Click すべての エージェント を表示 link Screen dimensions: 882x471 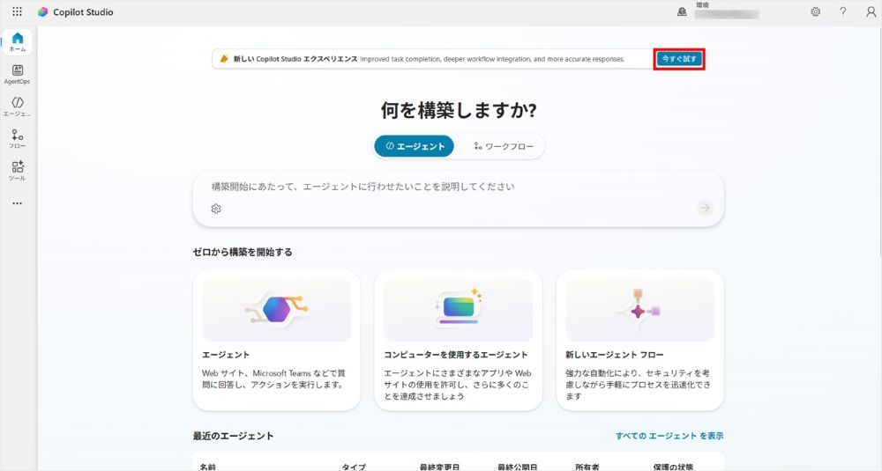click(x=669, y=436)
